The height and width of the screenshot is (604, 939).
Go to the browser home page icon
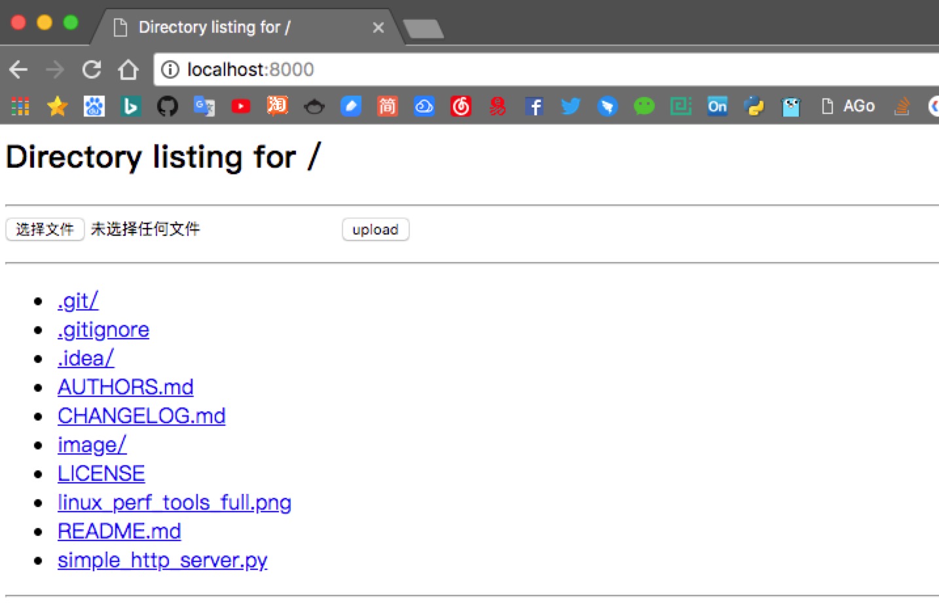(128, 69)
